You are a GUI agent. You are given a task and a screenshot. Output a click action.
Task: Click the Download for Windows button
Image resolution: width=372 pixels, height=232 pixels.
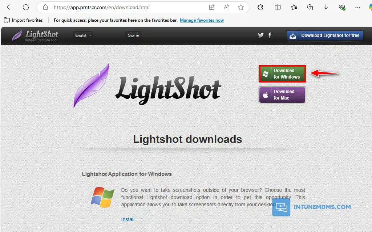282,74
